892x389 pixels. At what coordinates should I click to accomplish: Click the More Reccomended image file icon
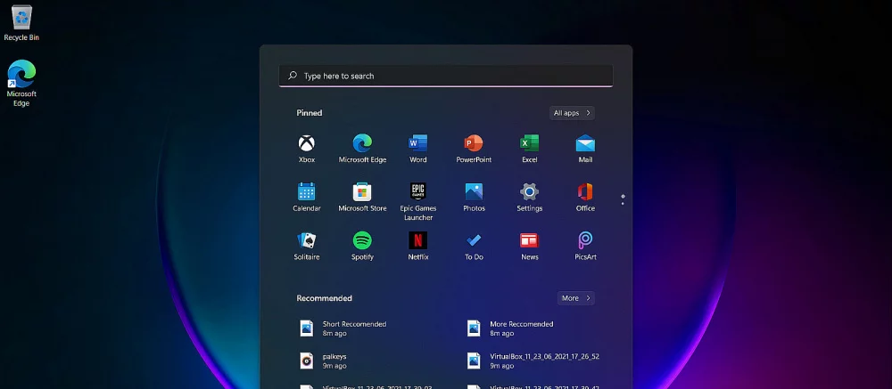474,328
